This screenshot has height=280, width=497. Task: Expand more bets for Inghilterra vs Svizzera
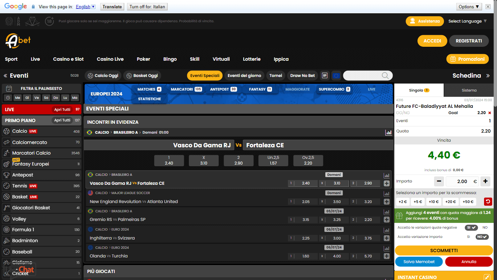click(x=386, y=238)
